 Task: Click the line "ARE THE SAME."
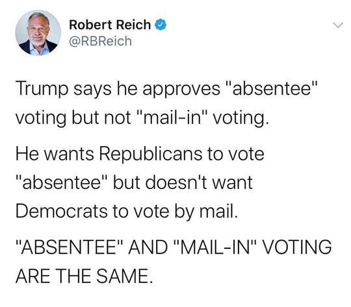pyautogui.click(x=84, y=276)
